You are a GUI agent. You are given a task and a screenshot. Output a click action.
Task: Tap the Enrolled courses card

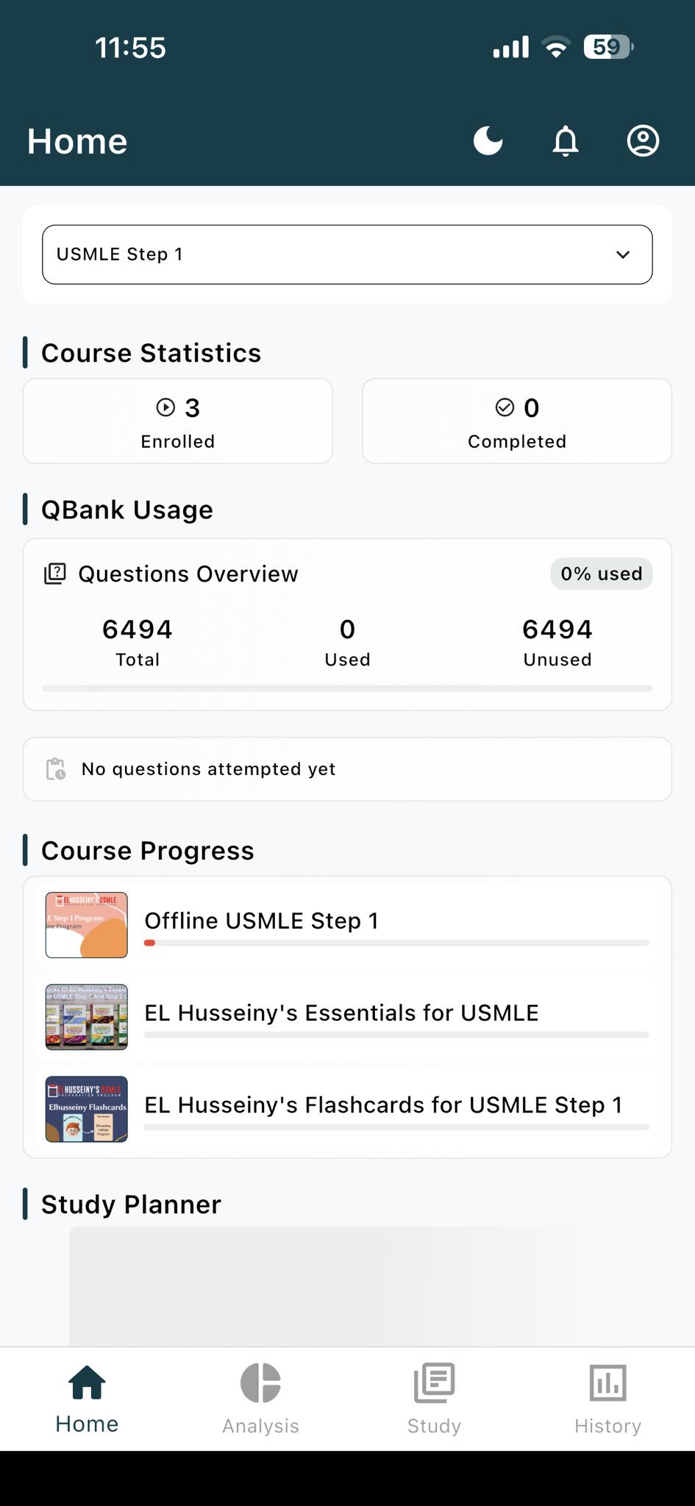[177, 421]
